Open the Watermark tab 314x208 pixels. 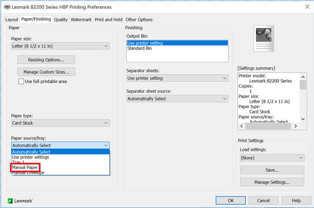[x=81, y=20]
